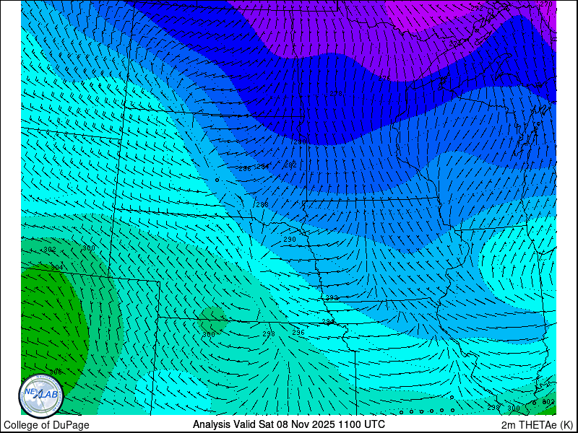Viewport: 578px width, 433px height.
Task: Click the 292 contour label
Action: click(x=332, y=298)
